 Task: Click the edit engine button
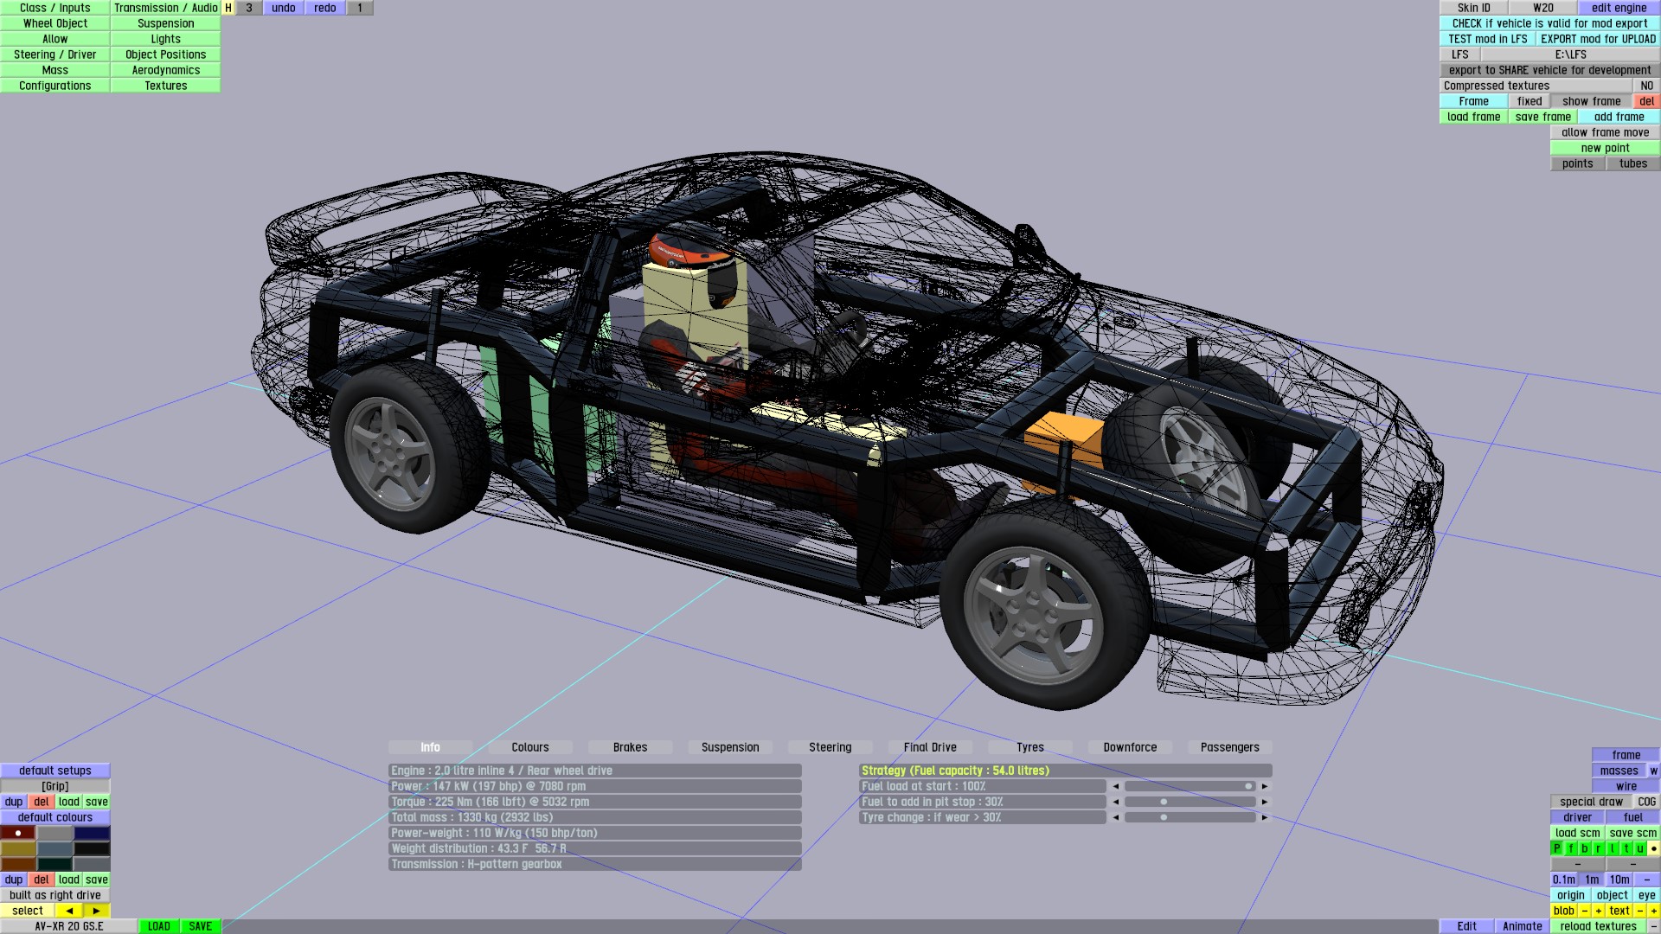click(x=1619, y=8)
